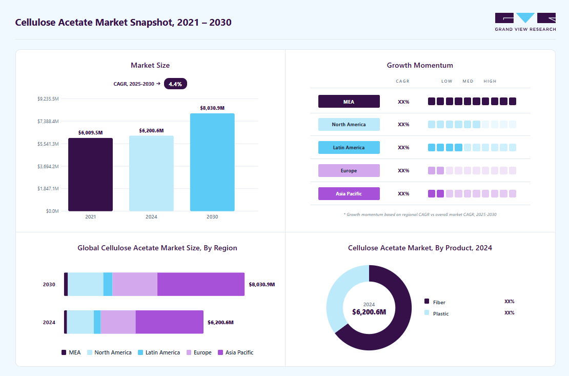The height and width of the screenshot is (376, 569).
Task: Click the "HIGH" column header
Action: [x=490, y=81]
